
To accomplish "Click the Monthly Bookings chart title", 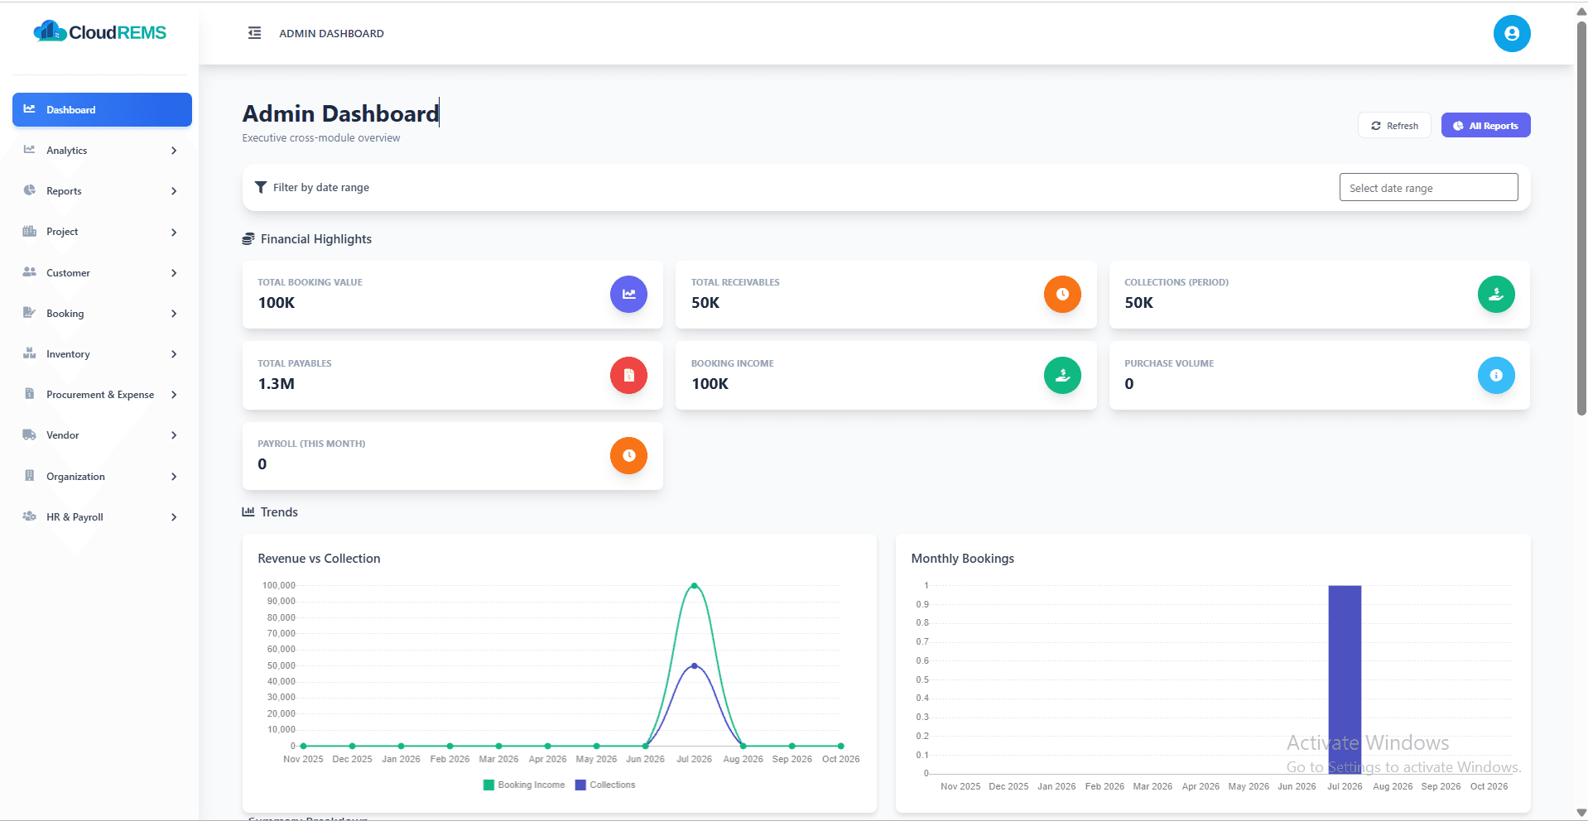I will coord(962,559).
